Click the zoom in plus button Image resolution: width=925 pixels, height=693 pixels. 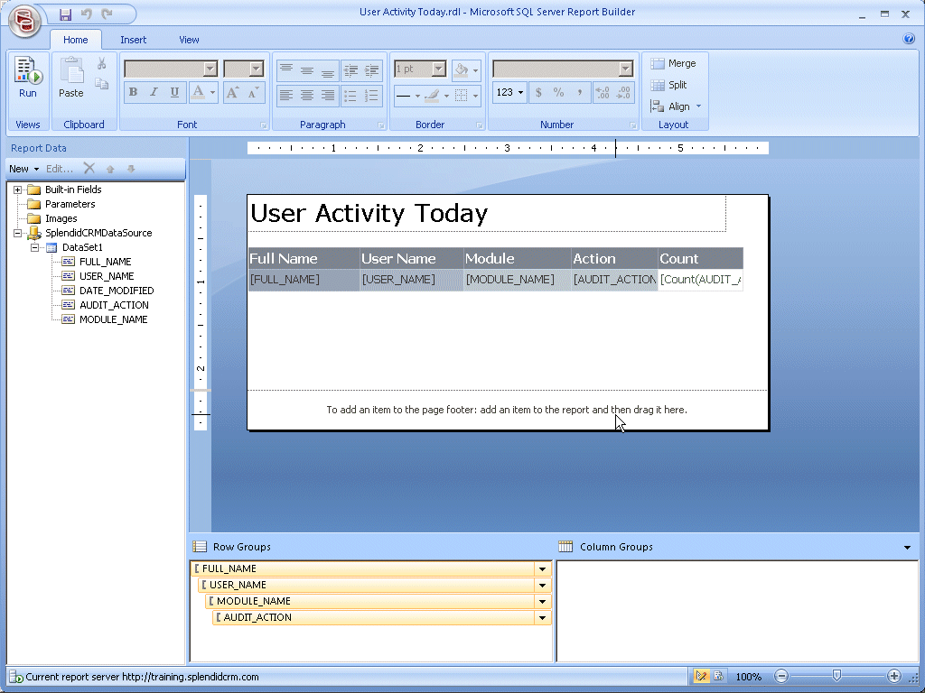pyautogui.click(x=894, y=676)
